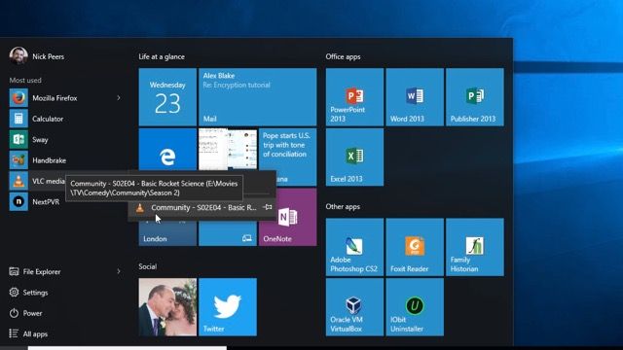
Task: Open the Calculator app icon
Action: tap(18, 119)
